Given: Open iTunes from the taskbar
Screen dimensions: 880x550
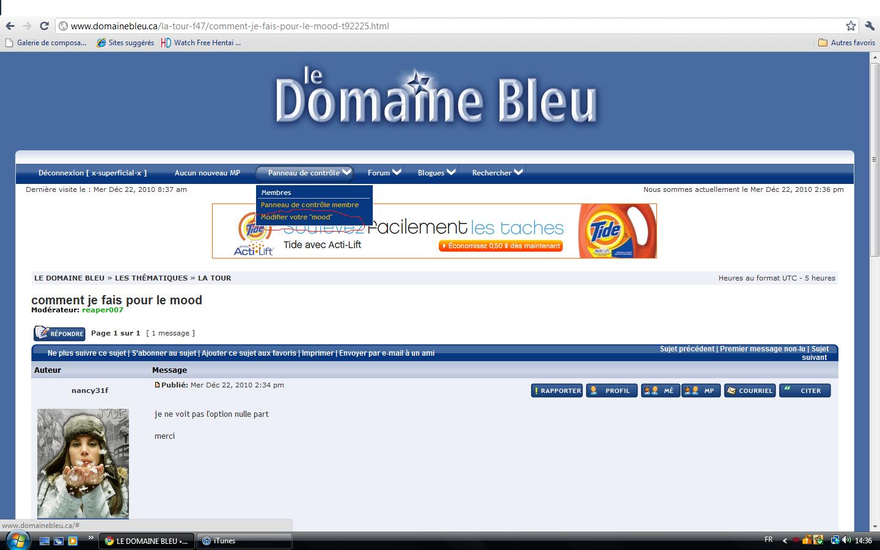Looking at the screenshot, I should click(244, 541).
